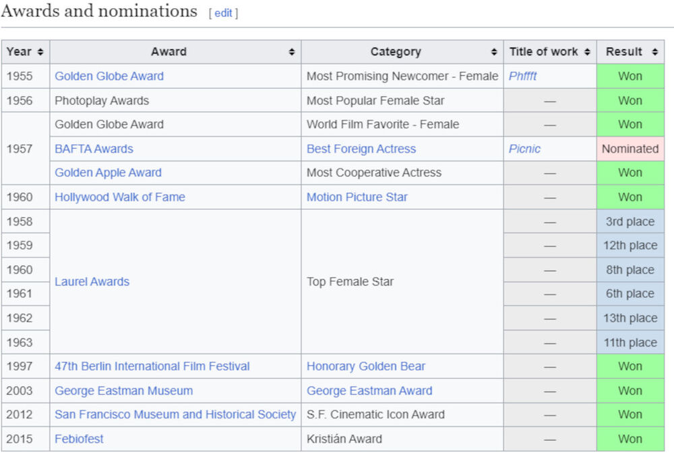Screen dimensions: 674x465
Task: Open the Phffft film link
Action: (523, 76)
